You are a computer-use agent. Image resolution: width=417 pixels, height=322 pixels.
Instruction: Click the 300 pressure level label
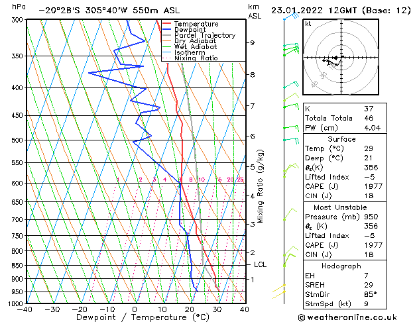pos(19,20)
